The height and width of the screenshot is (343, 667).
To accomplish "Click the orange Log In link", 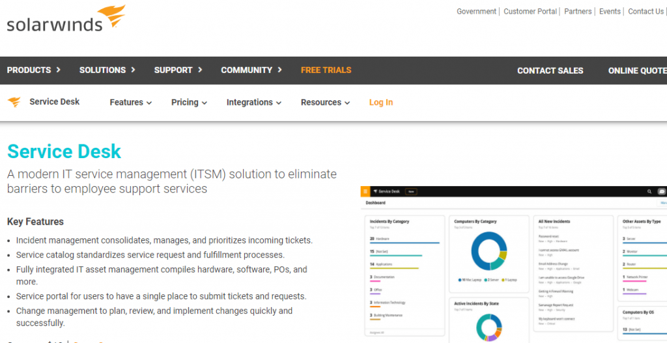I will click(380, 102).
